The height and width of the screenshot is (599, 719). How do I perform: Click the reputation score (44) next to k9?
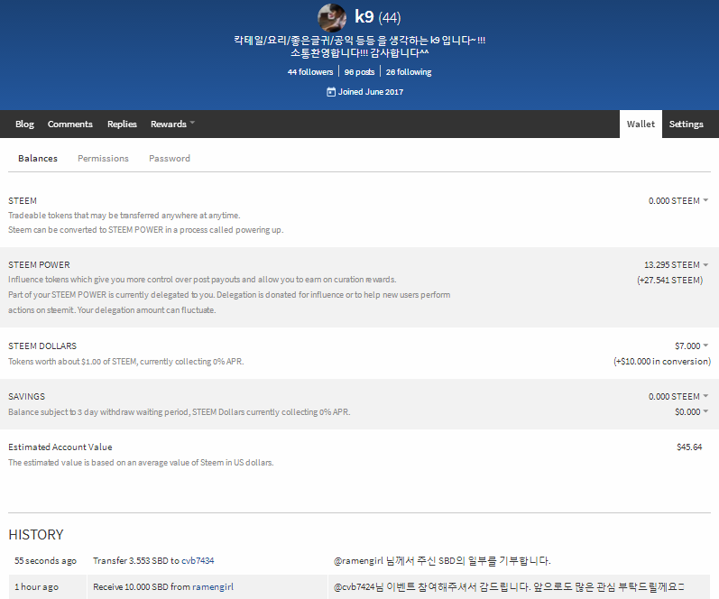(x=390, y=18)
